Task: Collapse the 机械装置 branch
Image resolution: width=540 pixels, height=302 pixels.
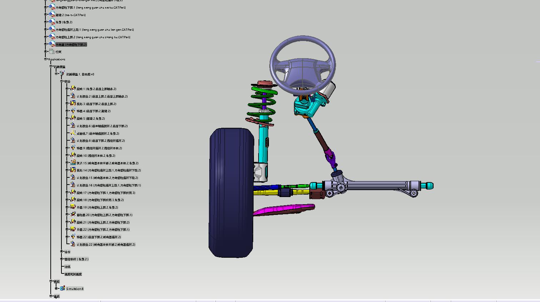Action: [x=51, y=66]
